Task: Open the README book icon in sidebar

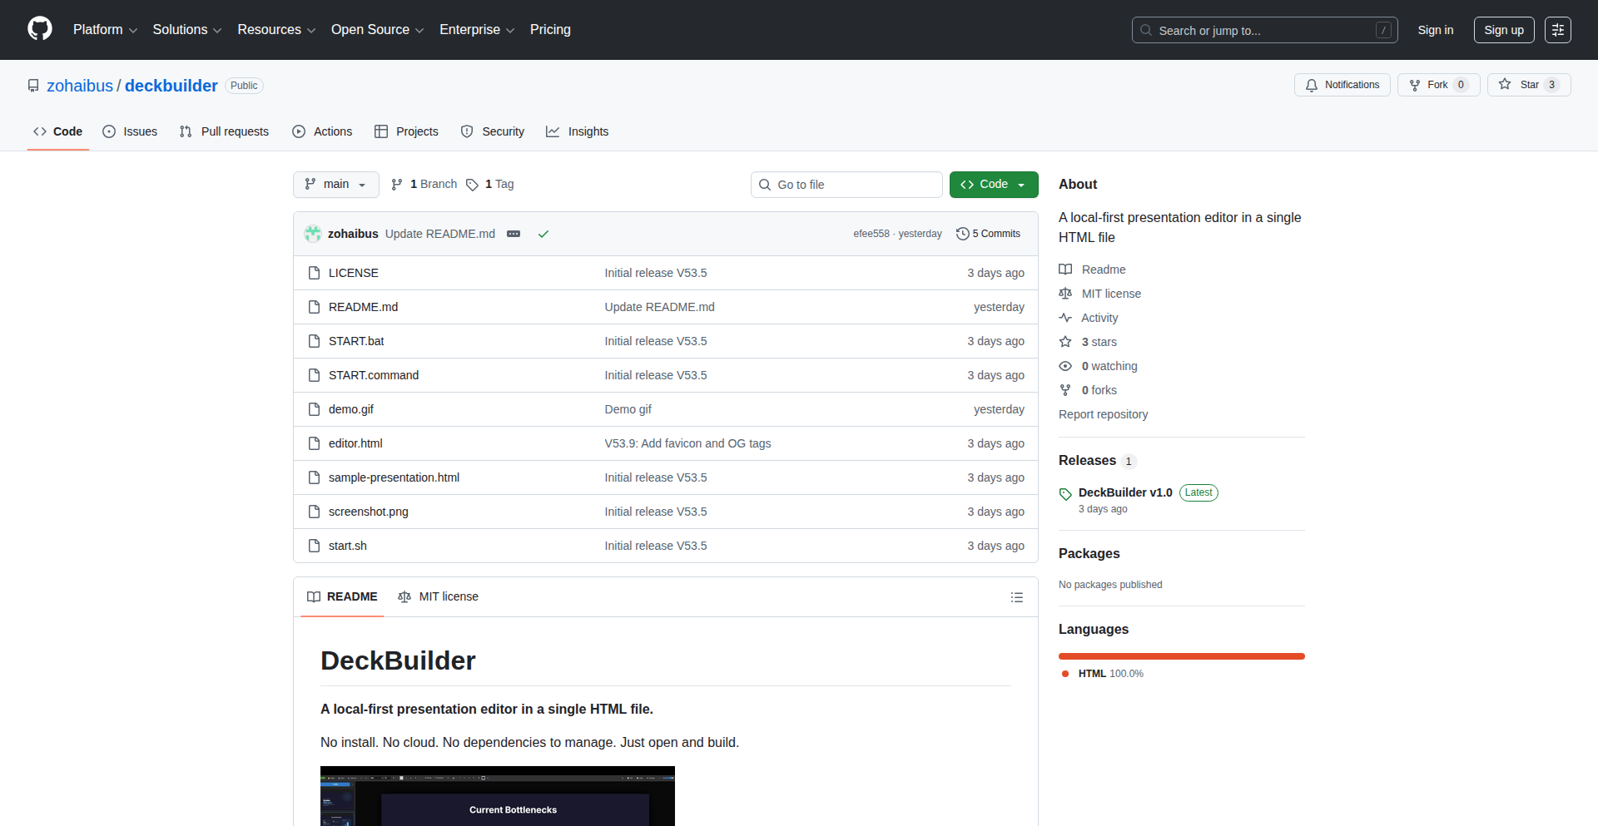Action: coord(1065,269)
